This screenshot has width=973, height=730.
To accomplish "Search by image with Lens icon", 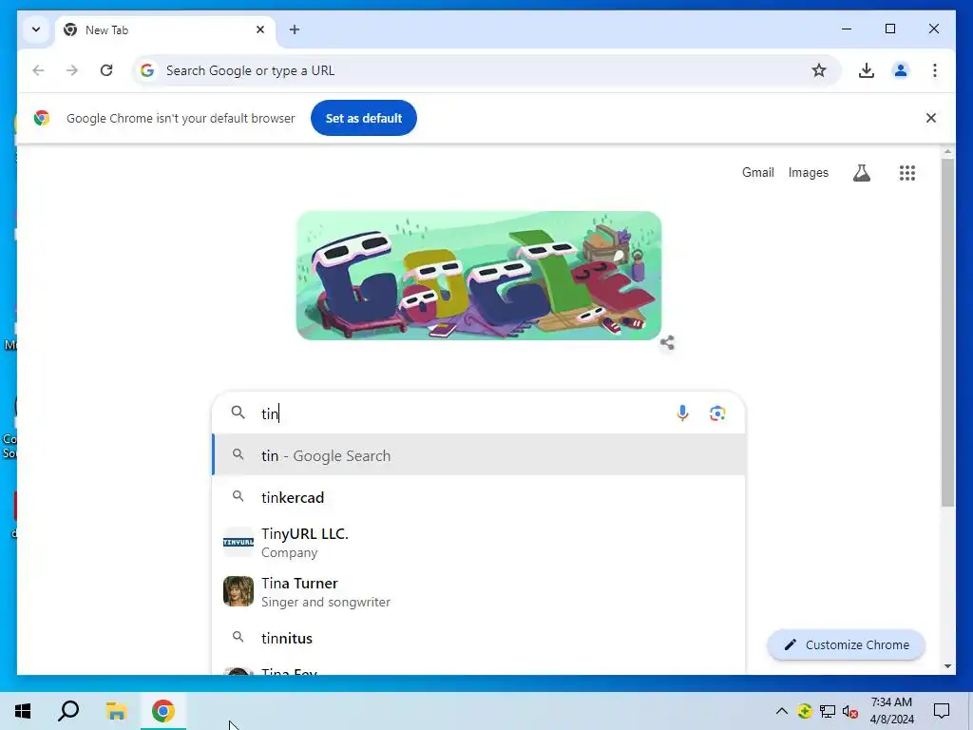I will click(x=717, y=413).
